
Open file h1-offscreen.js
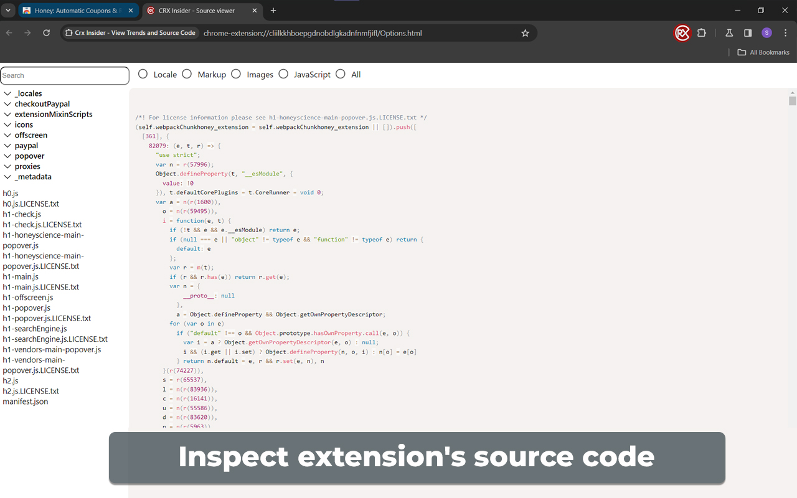pyautogui.click(x=28, y=298)
